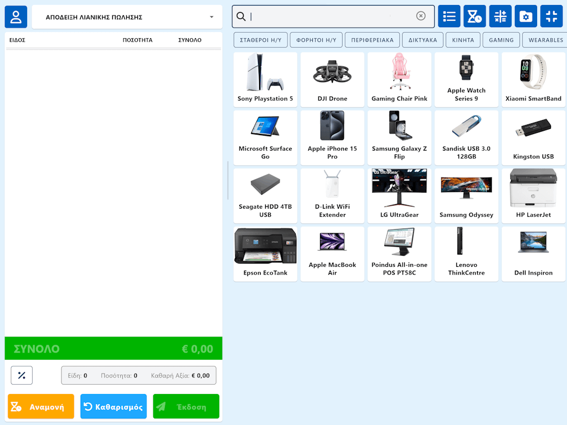Screen dimensions: 567x425
Task: Select the ΔΙΚΤΥΑΚΑ category
Action: 422,40
